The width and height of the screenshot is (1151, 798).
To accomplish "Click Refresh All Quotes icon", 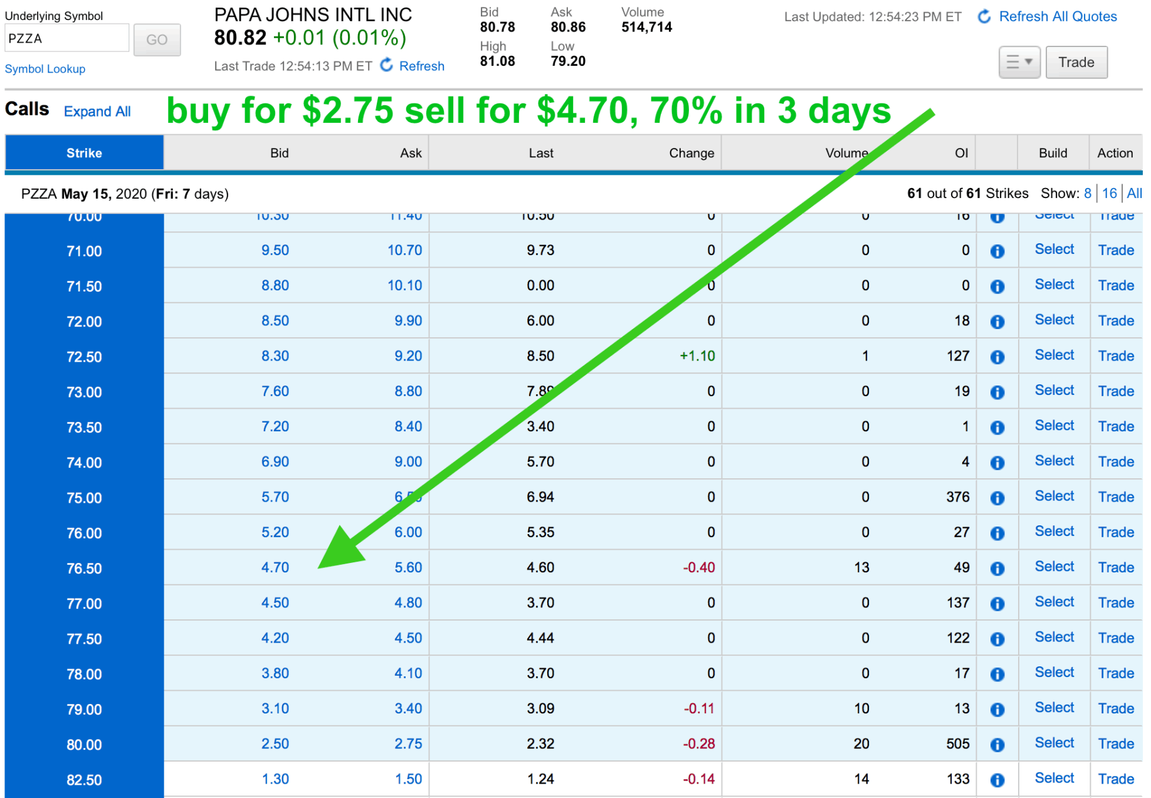I will pos(984,17).
